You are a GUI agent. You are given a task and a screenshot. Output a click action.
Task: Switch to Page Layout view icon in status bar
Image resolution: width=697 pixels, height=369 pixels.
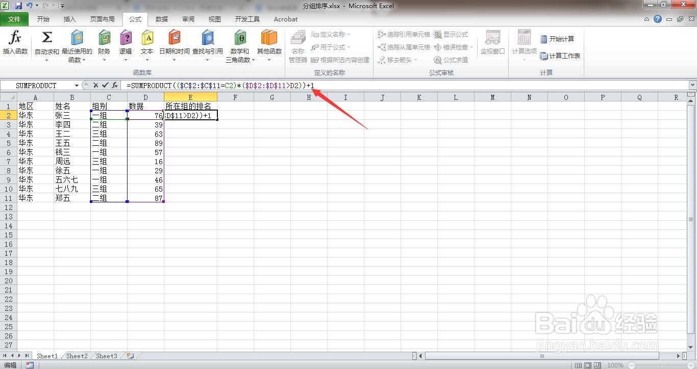[588, 365]
